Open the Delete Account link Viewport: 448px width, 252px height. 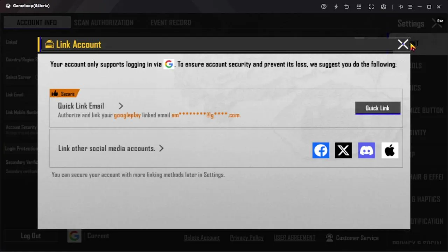(202, 238)
